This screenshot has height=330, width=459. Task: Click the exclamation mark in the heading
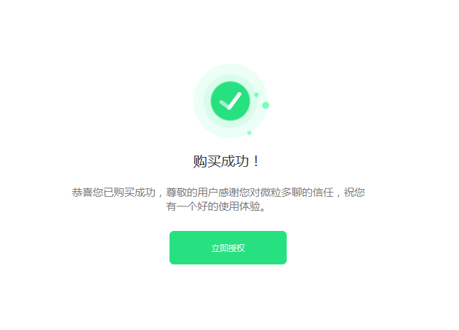(256, 161)
